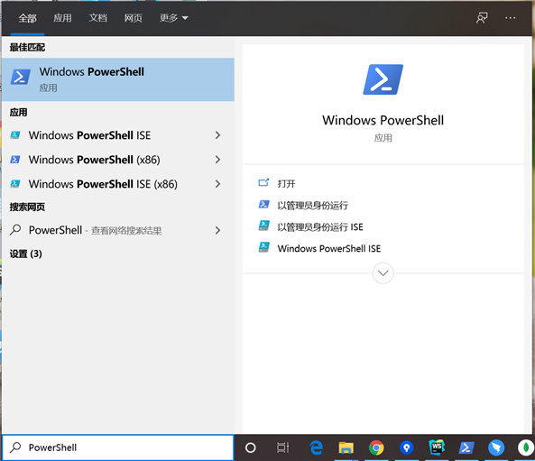Expand Windows PowerShell ISE (x86) result arrow
Viewport: 535px width, 461px height.
click(x=217, y=184)
